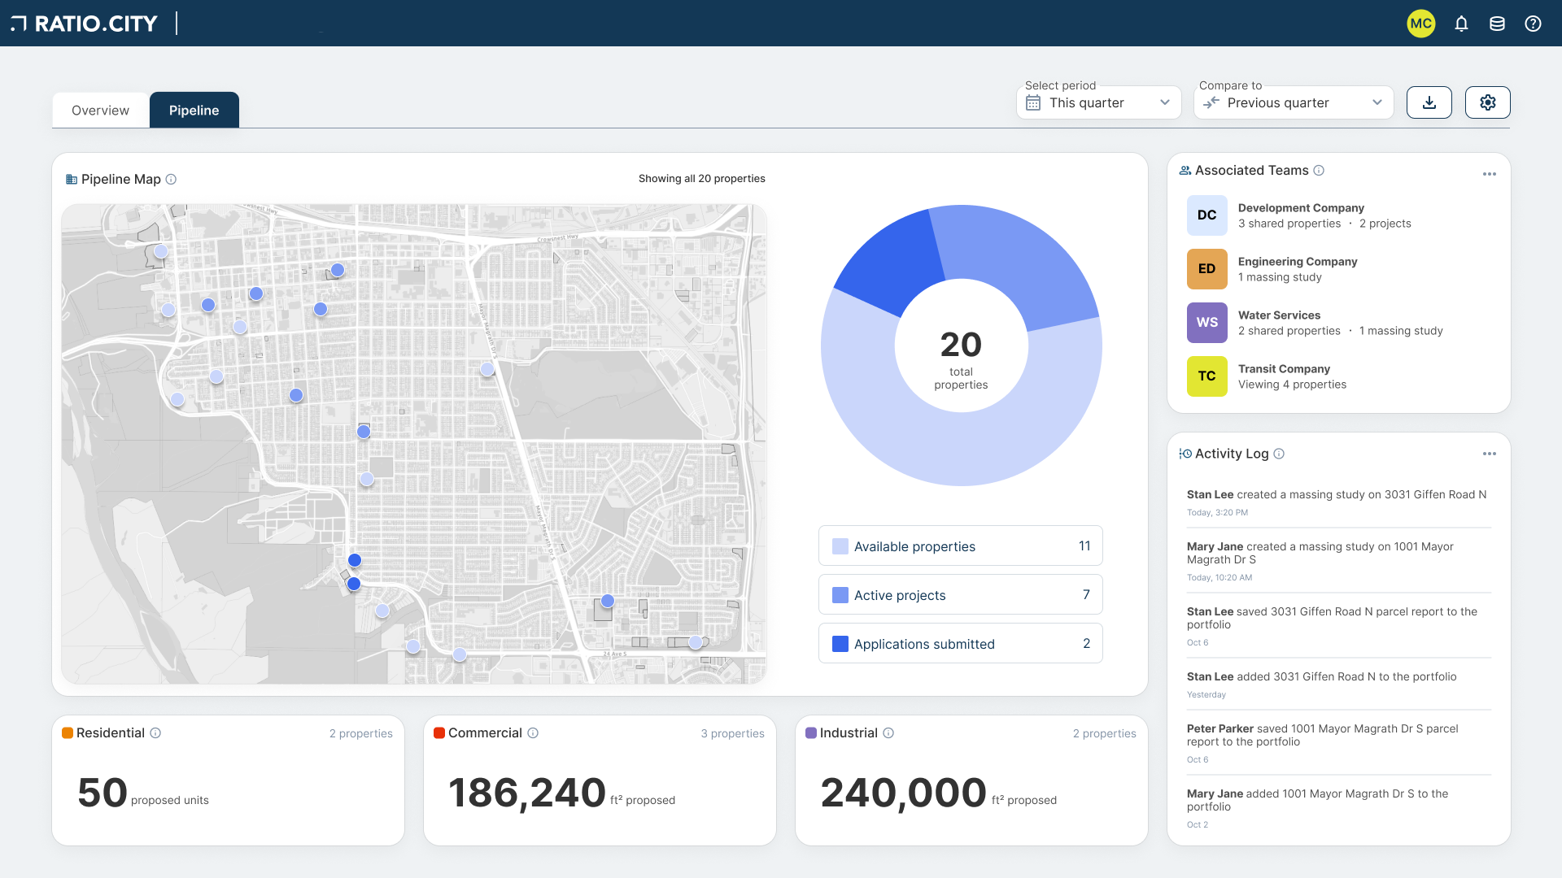Click the Residential card '2 properties' text

(360, 733)
